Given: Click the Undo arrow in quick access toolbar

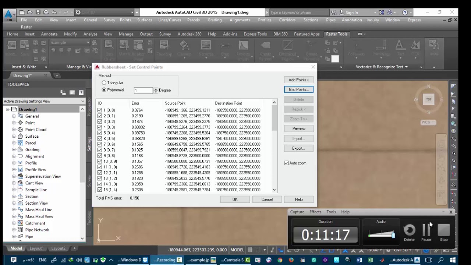Looking at the screenshot, I should pyautogui.click(x=54, y=12).
